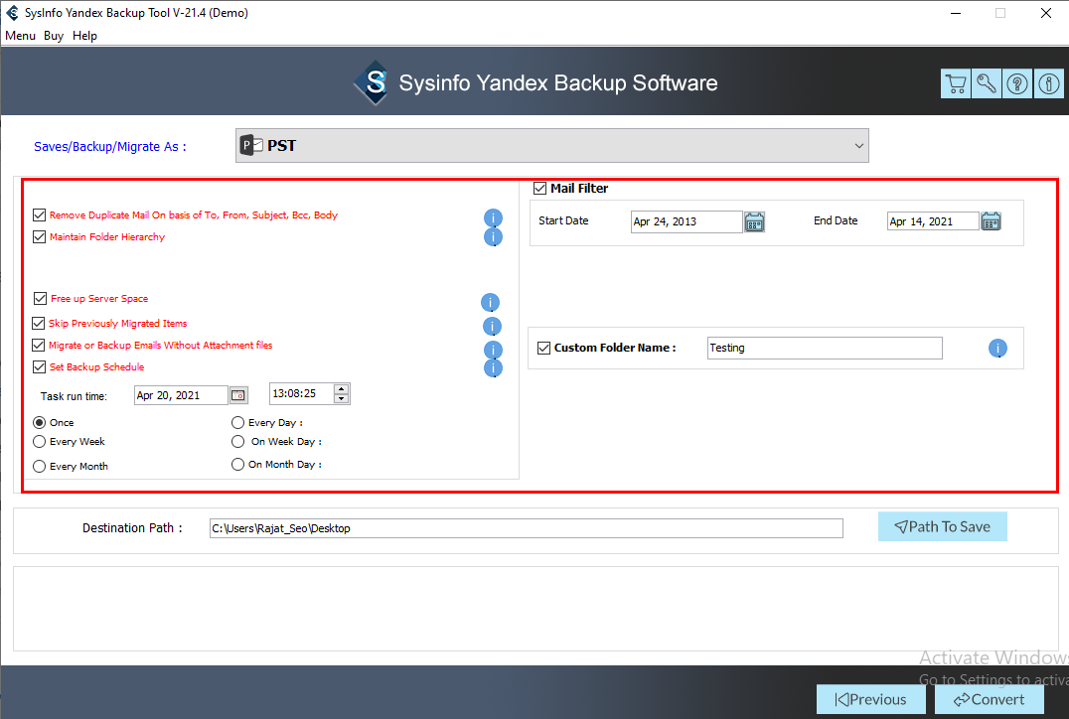Click info icon beside Remove Duplicate Mail
1069x719 pixels.
(493, 217)
